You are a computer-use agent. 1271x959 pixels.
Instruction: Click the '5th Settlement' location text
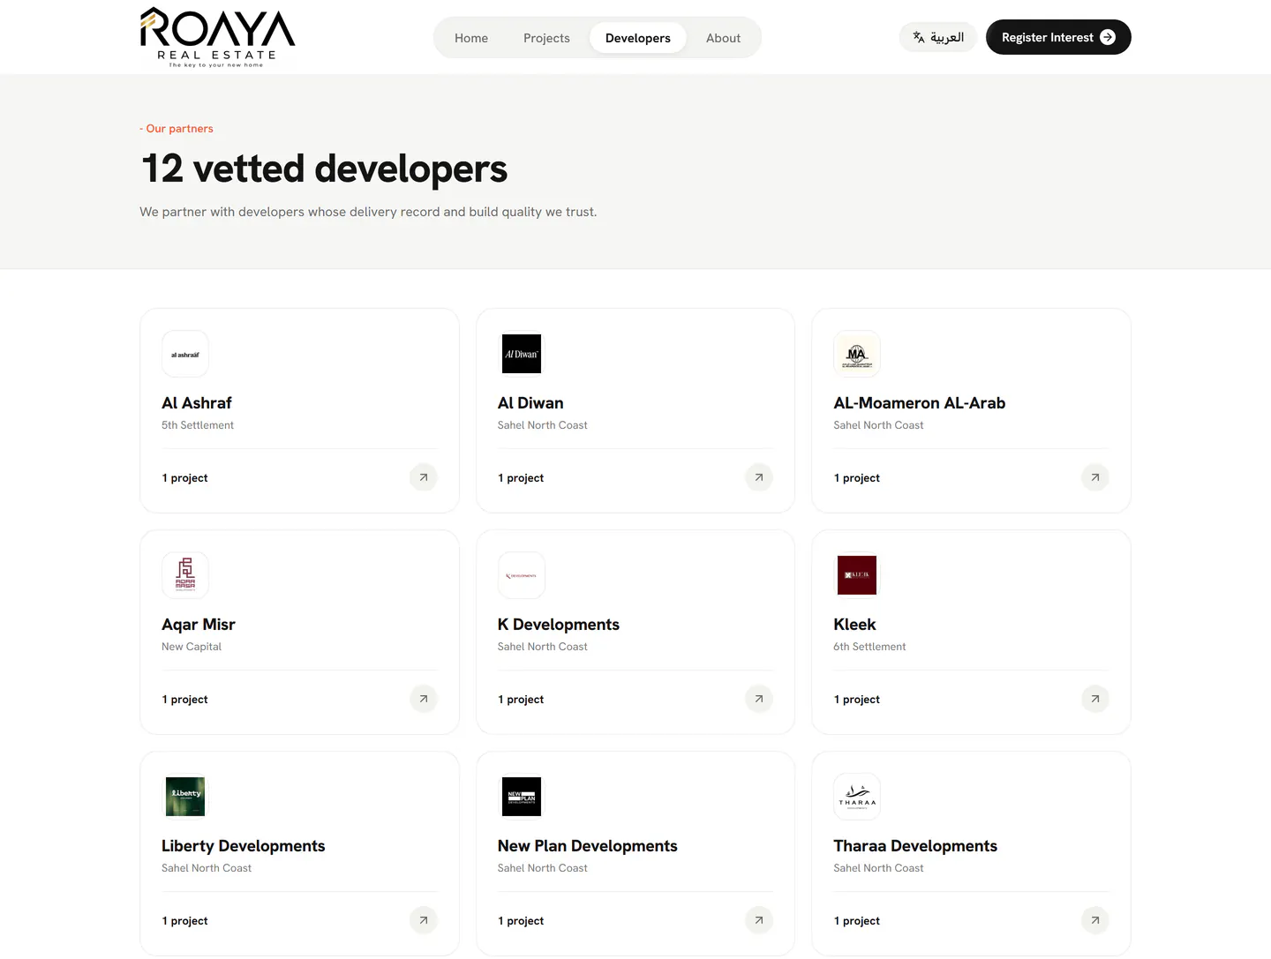198,425
